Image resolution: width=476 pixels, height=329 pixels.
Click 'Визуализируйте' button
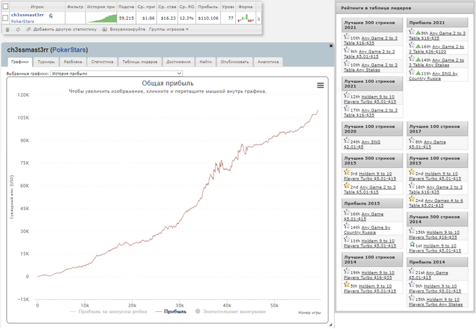pyautogui.click(x=128, y=29)
